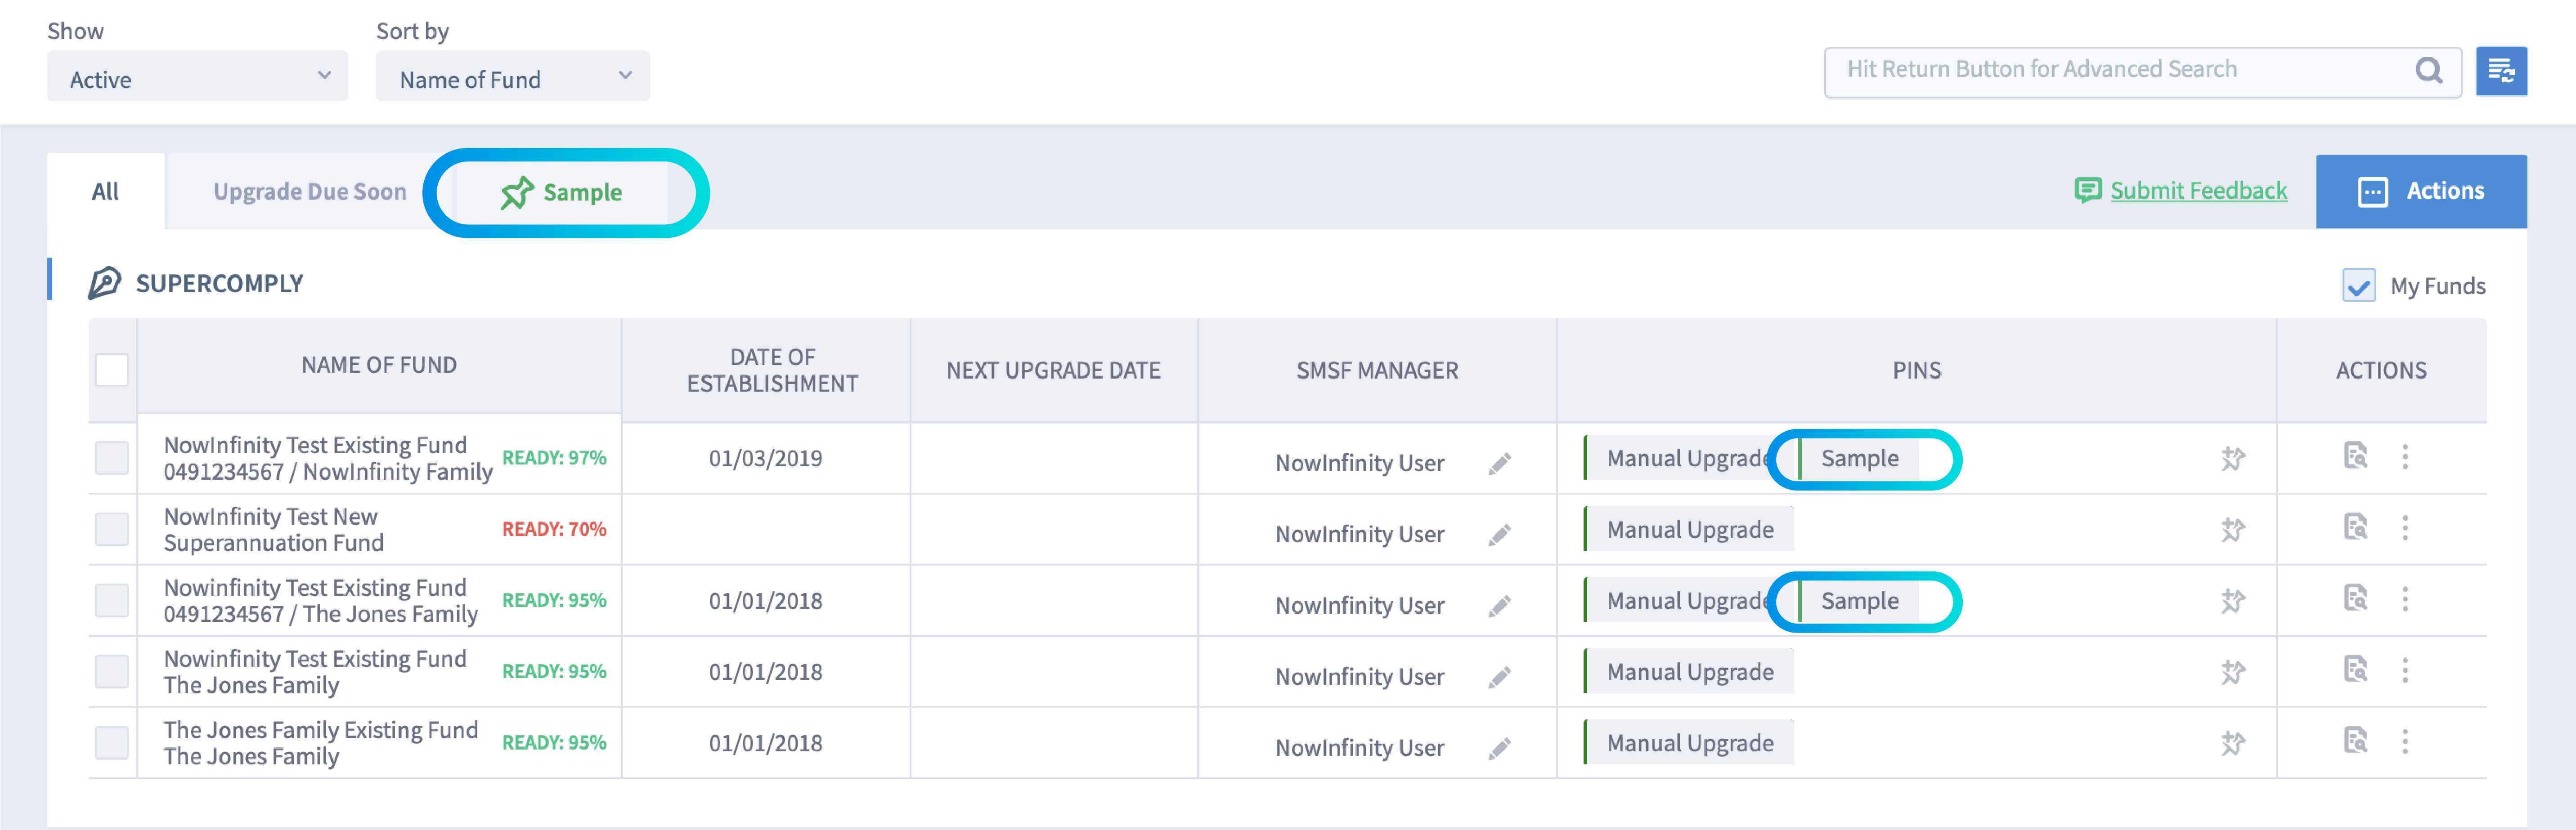This screenshot has height=830, width=2576.
Task: Select checkbox for Test New Superannuation Fund
Action: (112, 529)
